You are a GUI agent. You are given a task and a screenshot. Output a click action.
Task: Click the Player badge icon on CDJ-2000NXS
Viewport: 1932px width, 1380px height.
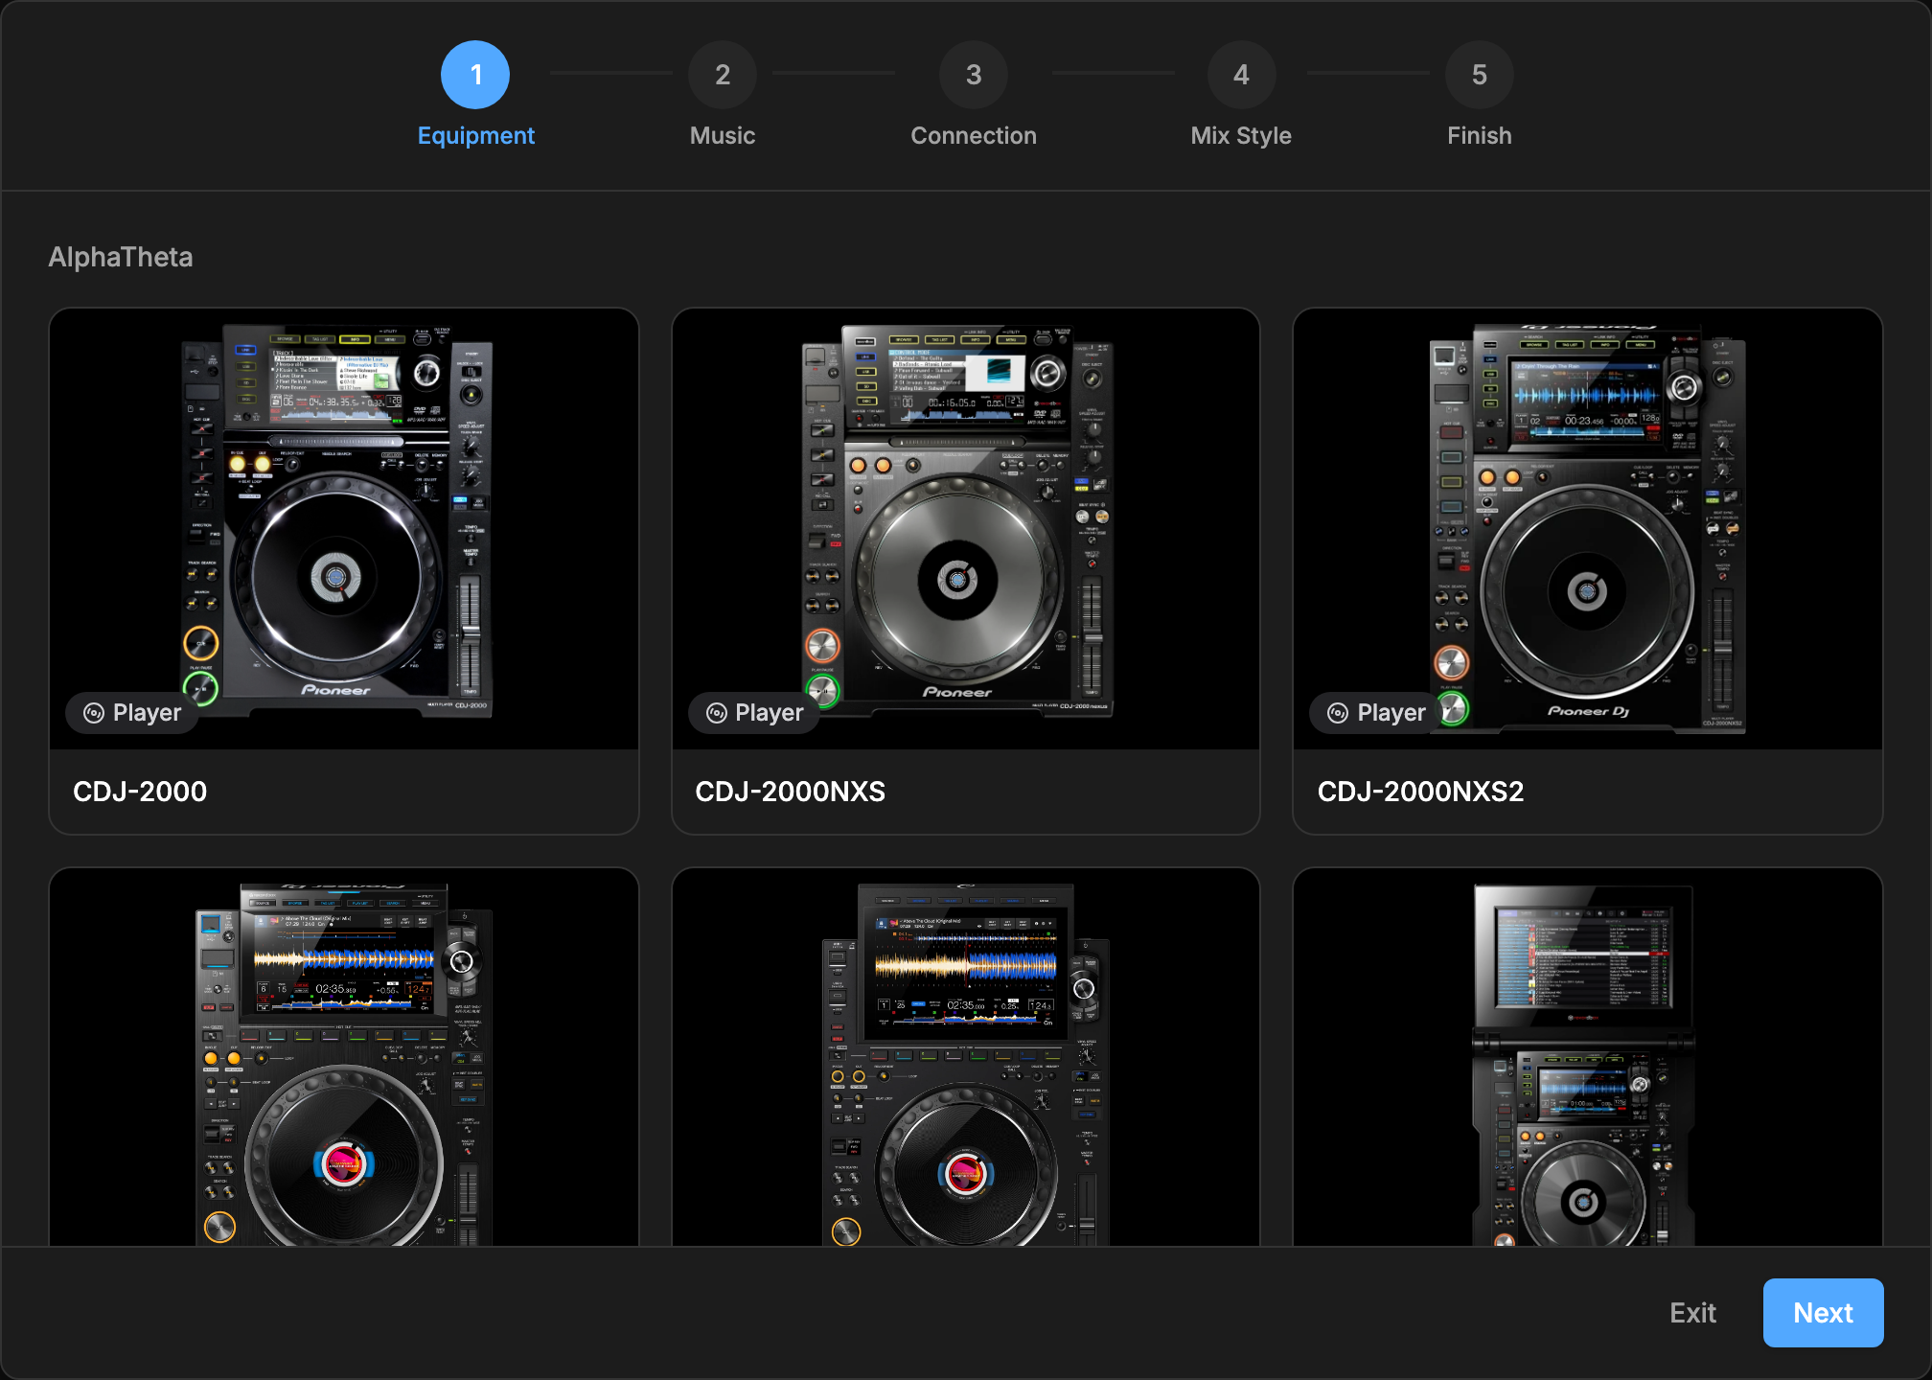pos(717,713)
